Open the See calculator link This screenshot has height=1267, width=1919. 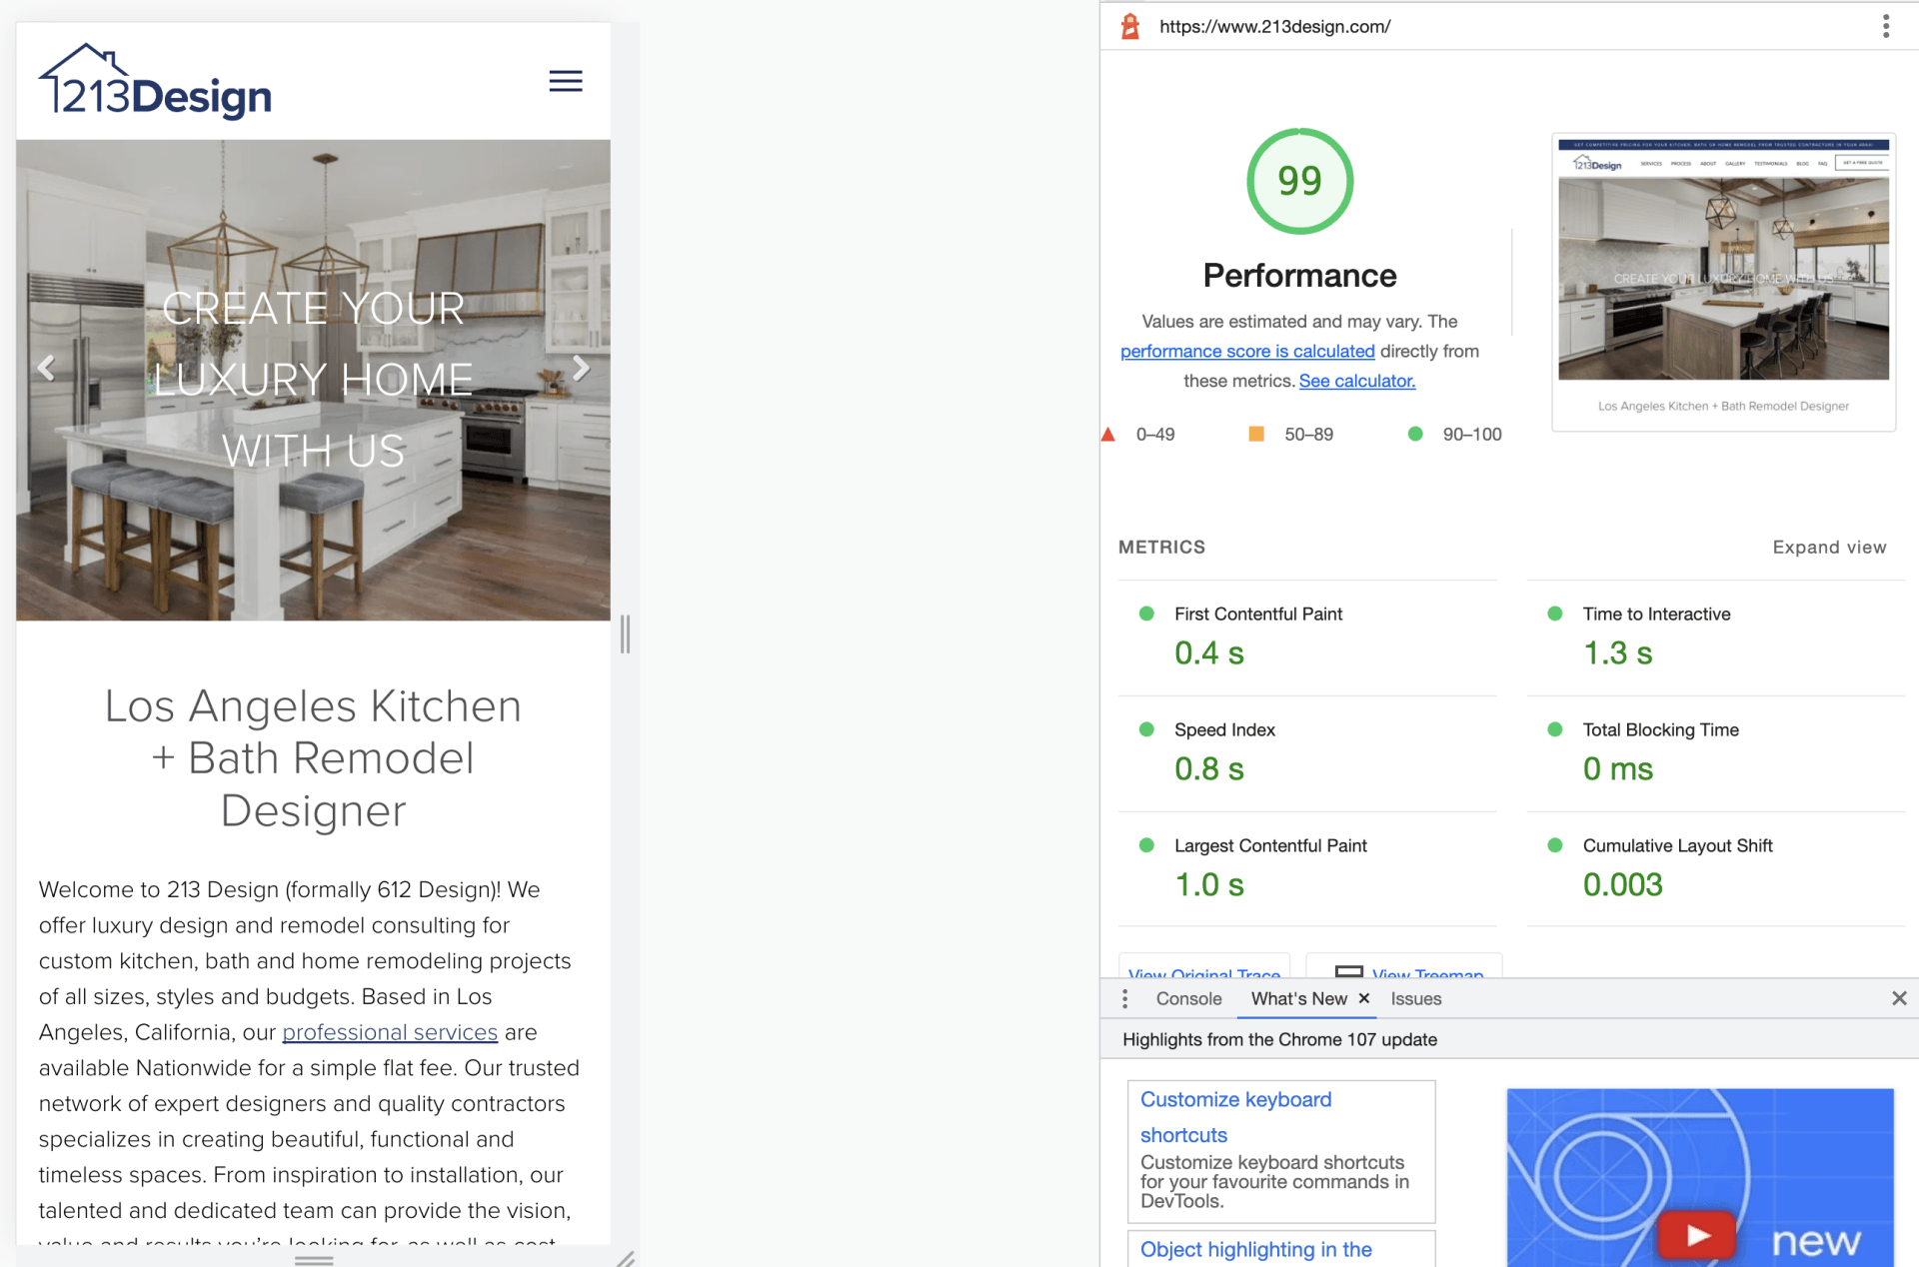tap(1356, 381)
